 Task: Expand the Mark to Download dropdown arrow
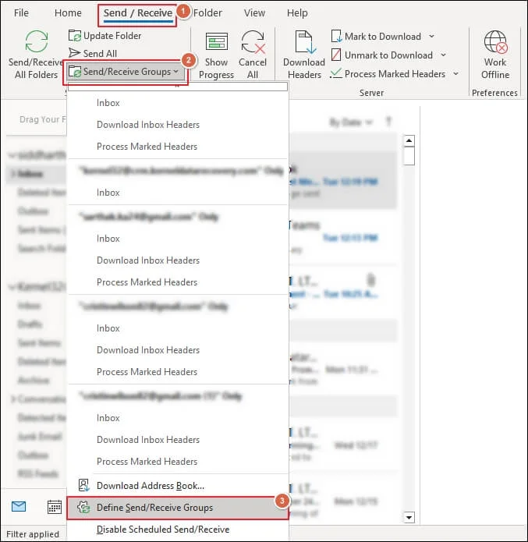(x=431, y=36)
